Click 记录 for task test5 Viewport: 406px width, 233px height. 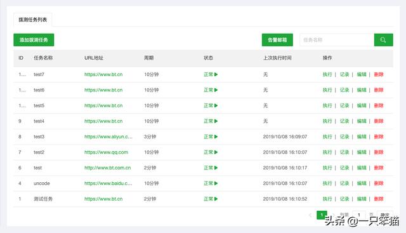coord(344,106)
